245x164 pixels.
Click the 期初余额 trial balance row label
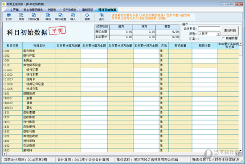tap(101, 32)
